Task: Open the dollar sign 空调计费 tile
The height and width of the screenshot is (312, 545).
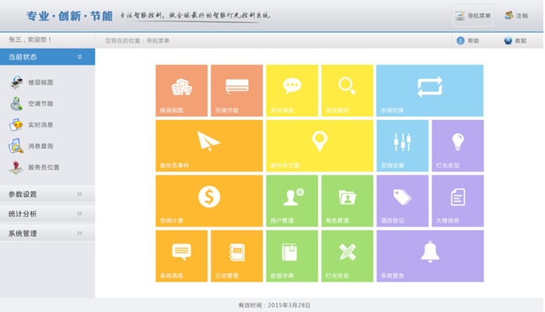Action: click(210, 201)
